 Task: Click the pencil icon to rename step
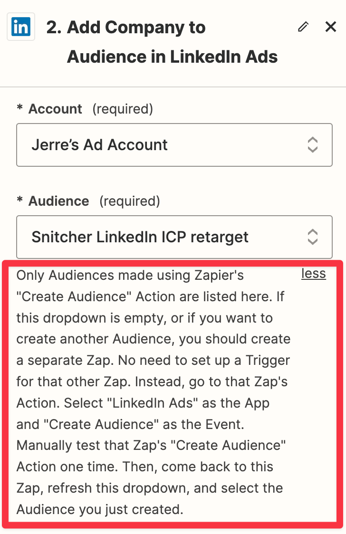click(303, 27)
